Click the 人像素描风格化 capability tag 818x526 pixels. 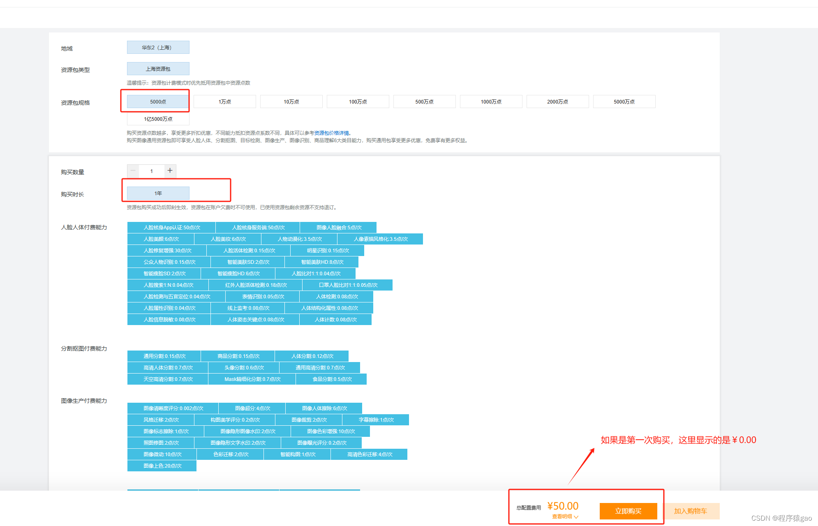380,239
